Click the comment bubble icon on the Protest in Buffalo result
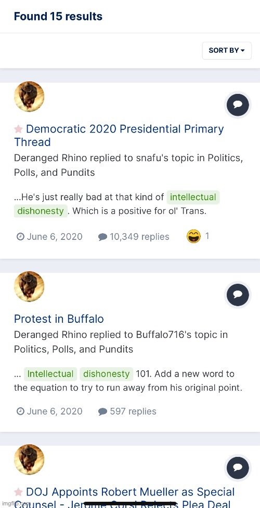 (x=238, y=295)
